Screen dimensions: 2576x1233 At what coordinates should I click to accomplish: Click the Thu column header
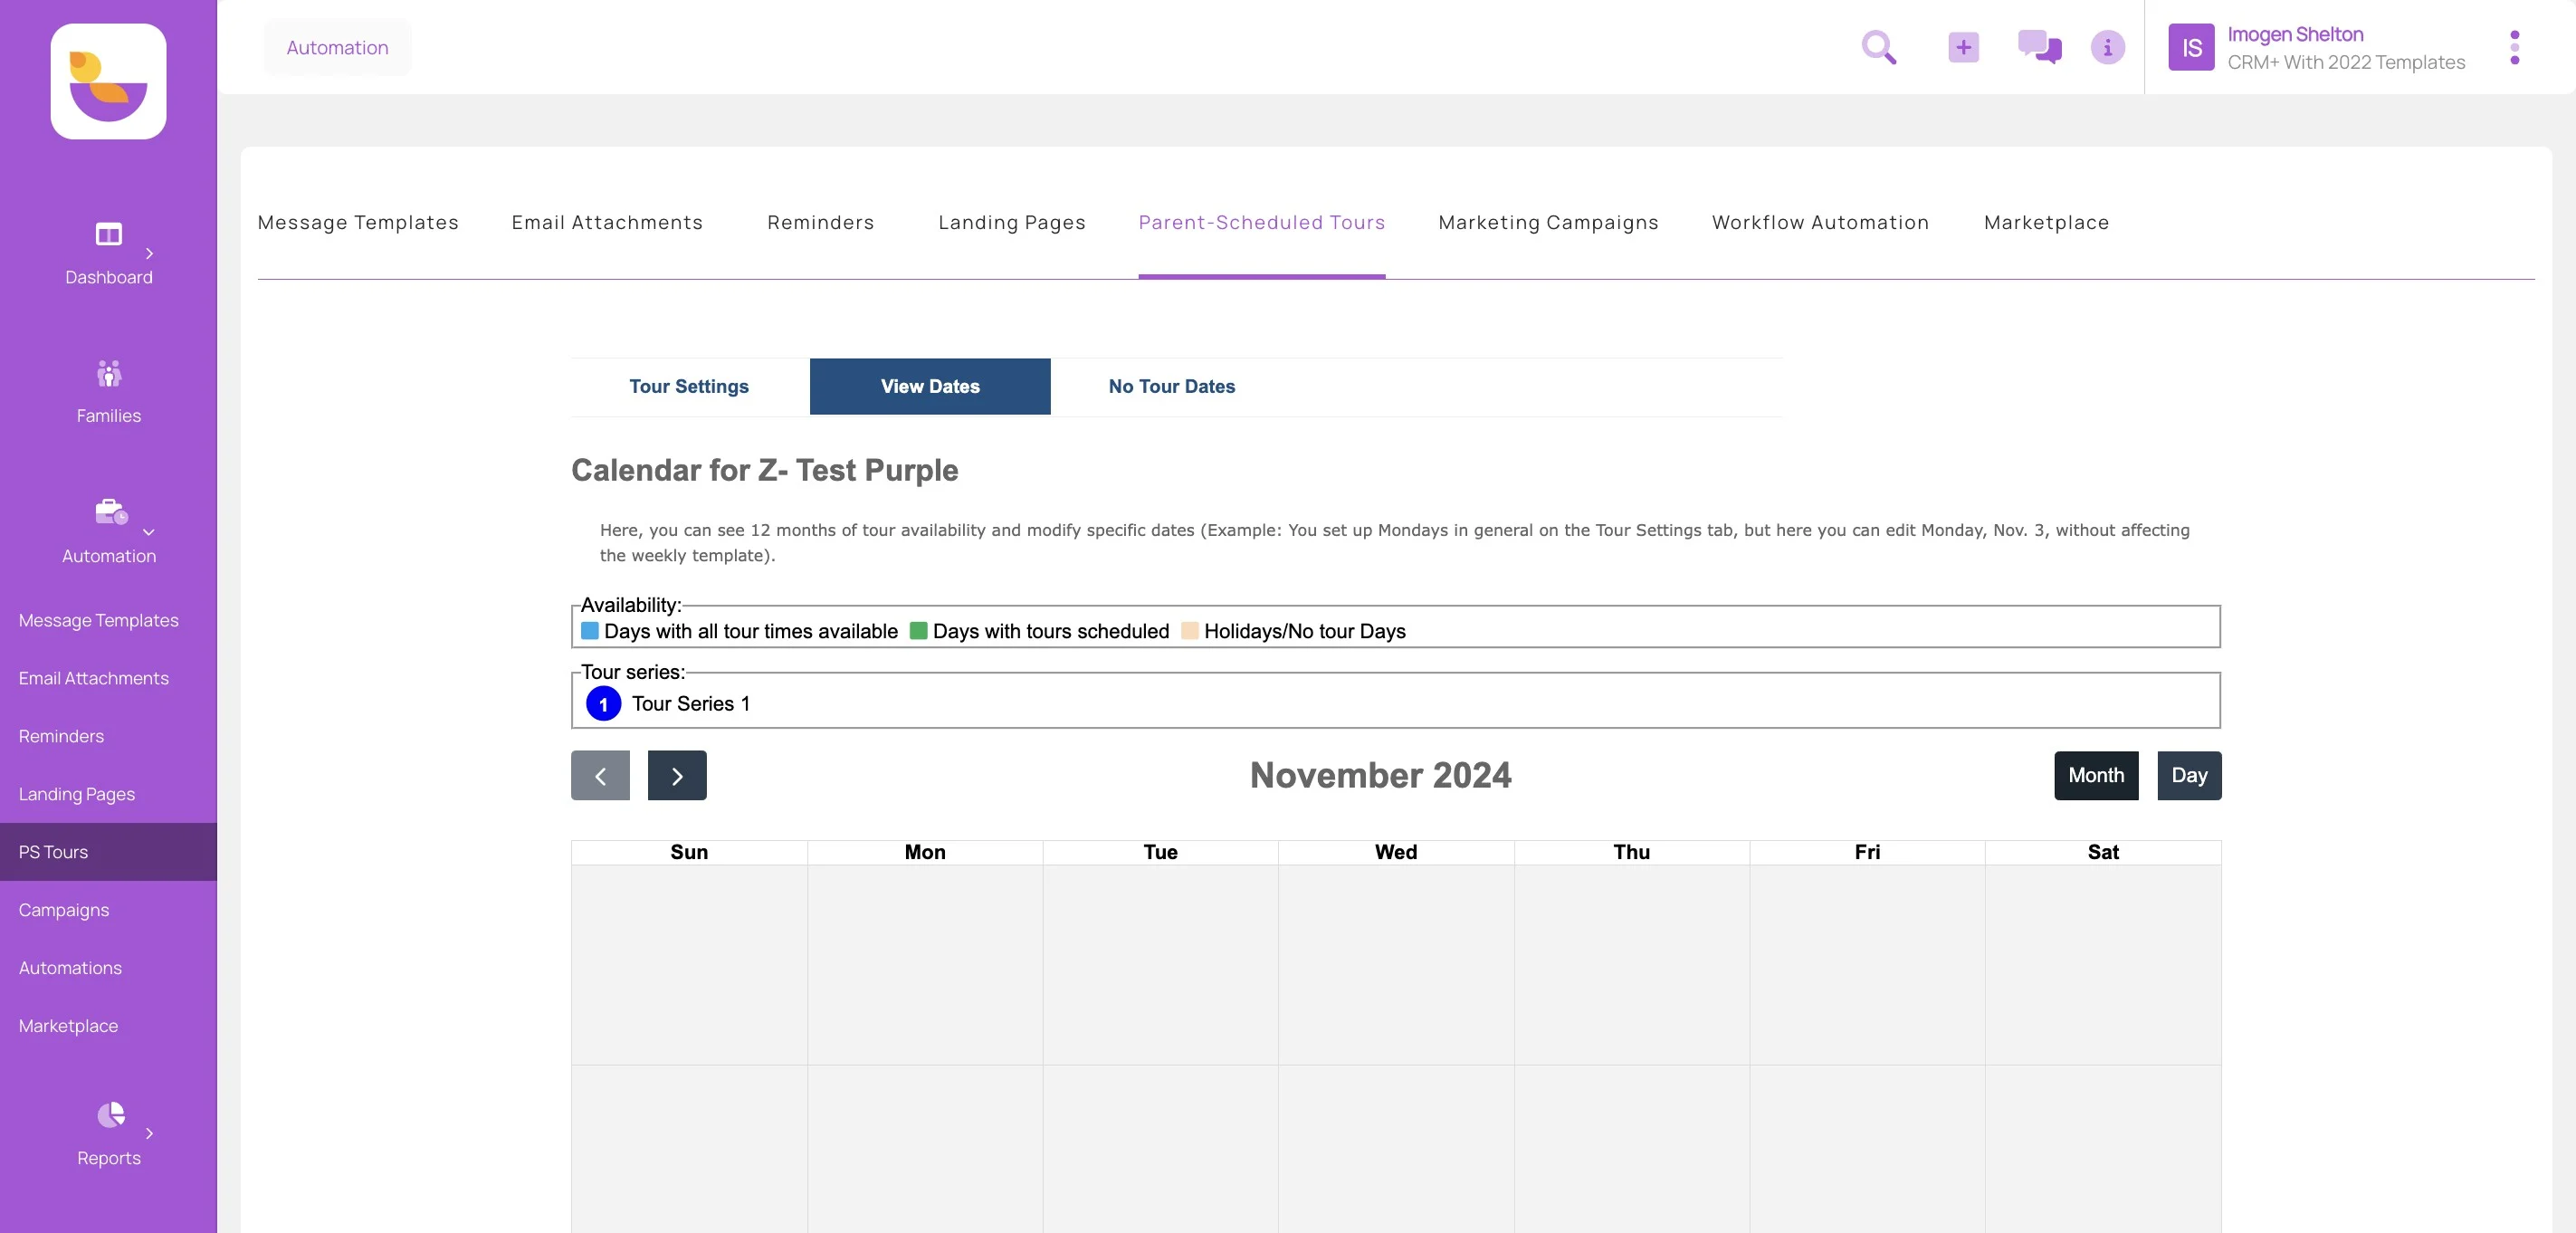click(x=1631, y=852)
